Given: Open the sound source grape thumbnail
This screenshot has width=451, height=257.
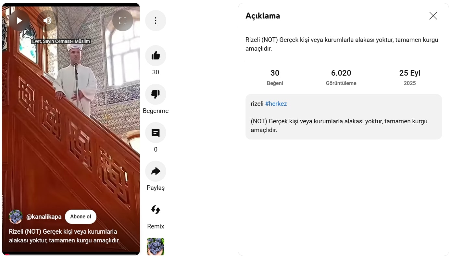Looking at the screenshot, I should (156, 247).
